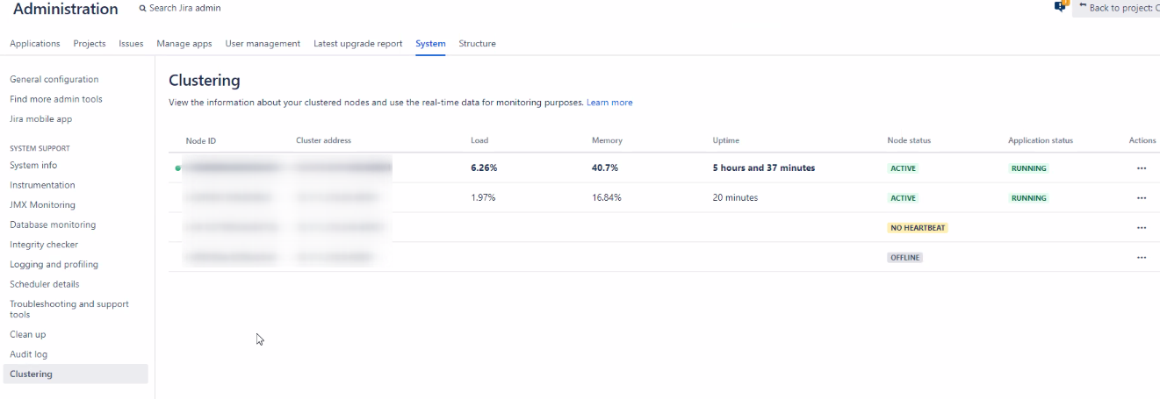This screenshot has height=399, width=1160.
Task: Click the Memory column header
Action: click(607, 140)
